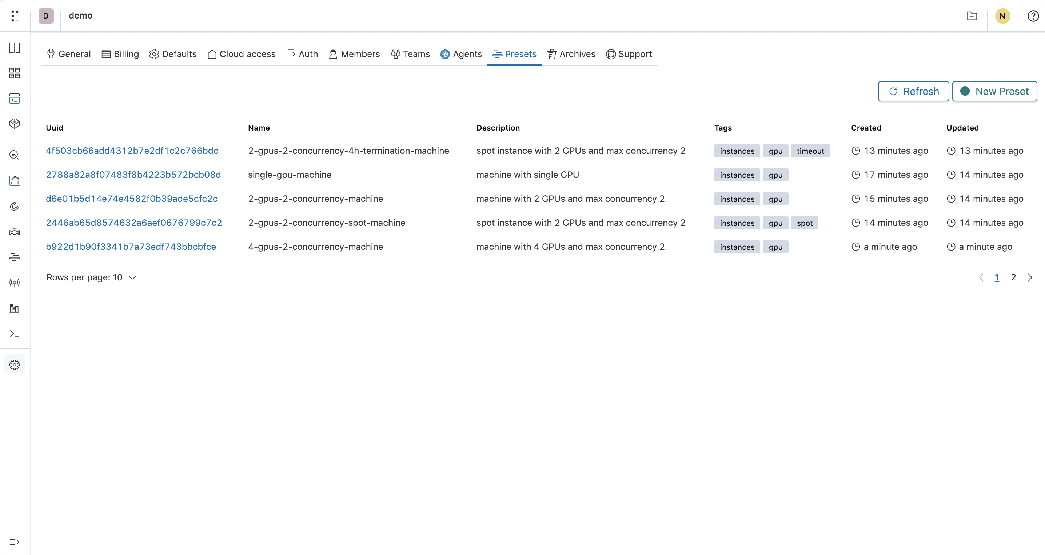Open the search logs sidebar icon
The height and width of the screenshot is (555, 1045).
coord(15,155)
